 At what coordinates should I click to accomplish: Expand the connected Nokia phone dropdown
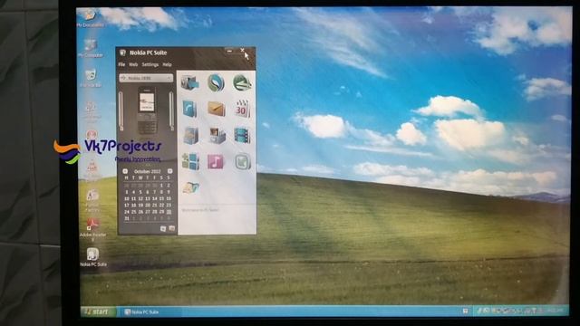[x=146, y=78]
